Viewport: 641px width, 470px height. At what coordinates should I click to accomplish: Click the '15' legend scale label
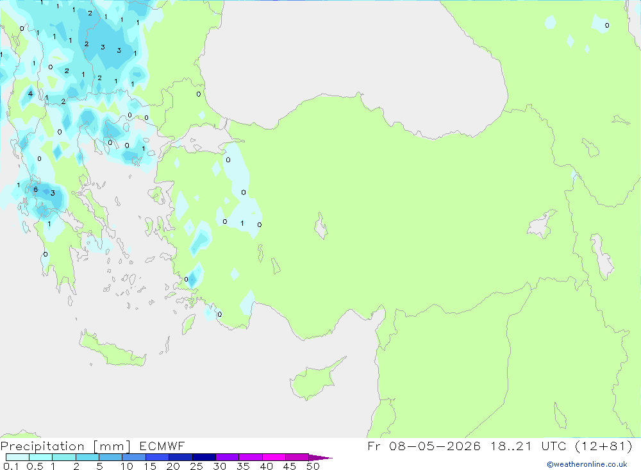[x=150, y=466]
